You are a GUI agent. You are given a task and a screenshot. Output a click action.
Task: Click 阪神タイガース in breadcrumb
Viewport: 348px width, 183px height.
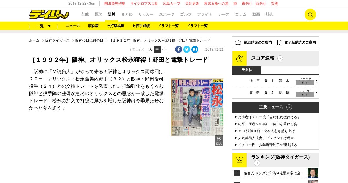click(x=57, y=40)
